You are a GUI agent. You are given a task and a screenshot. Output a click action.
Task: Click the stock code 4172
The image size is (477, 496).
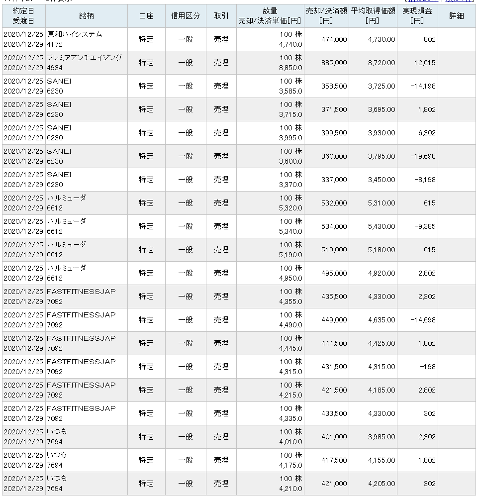pos(55,44)
